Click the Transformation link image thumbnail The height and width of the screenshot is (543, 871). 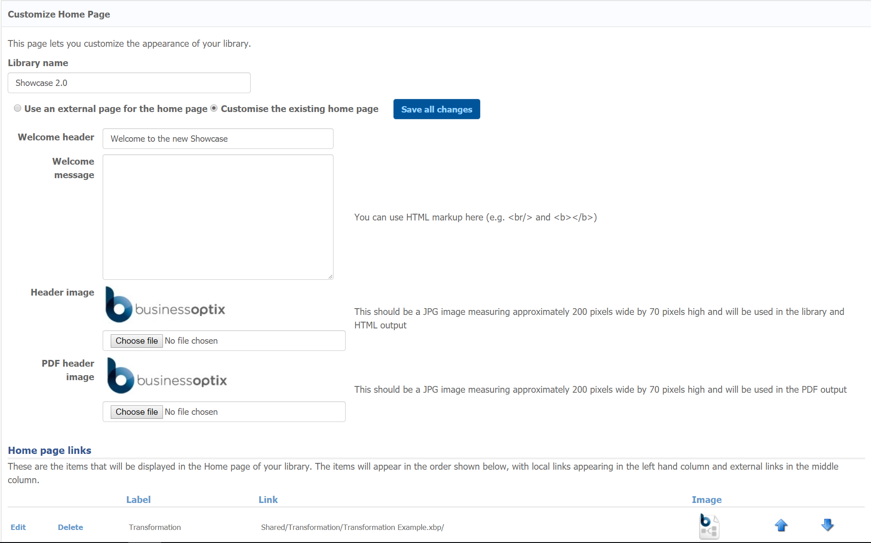point(709,526)
